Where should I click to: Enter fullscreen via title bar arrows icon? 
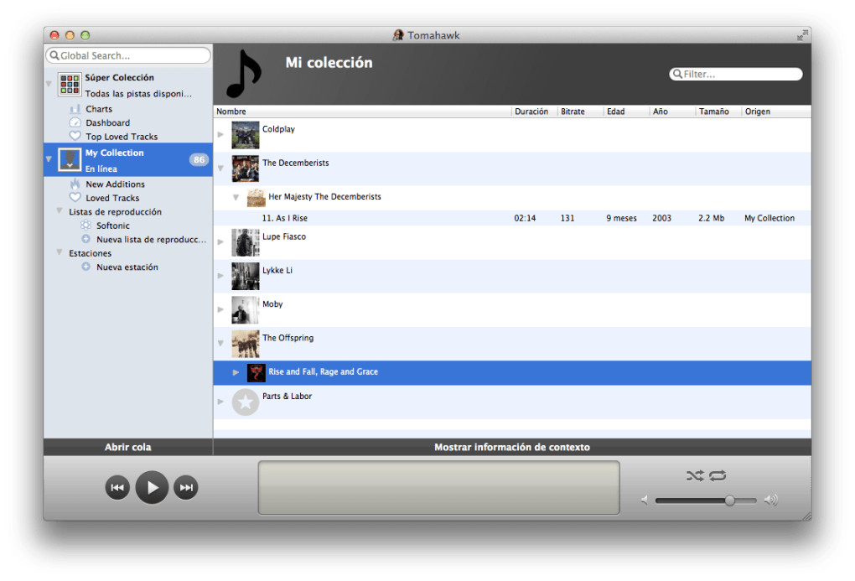[x=802, y=35]
